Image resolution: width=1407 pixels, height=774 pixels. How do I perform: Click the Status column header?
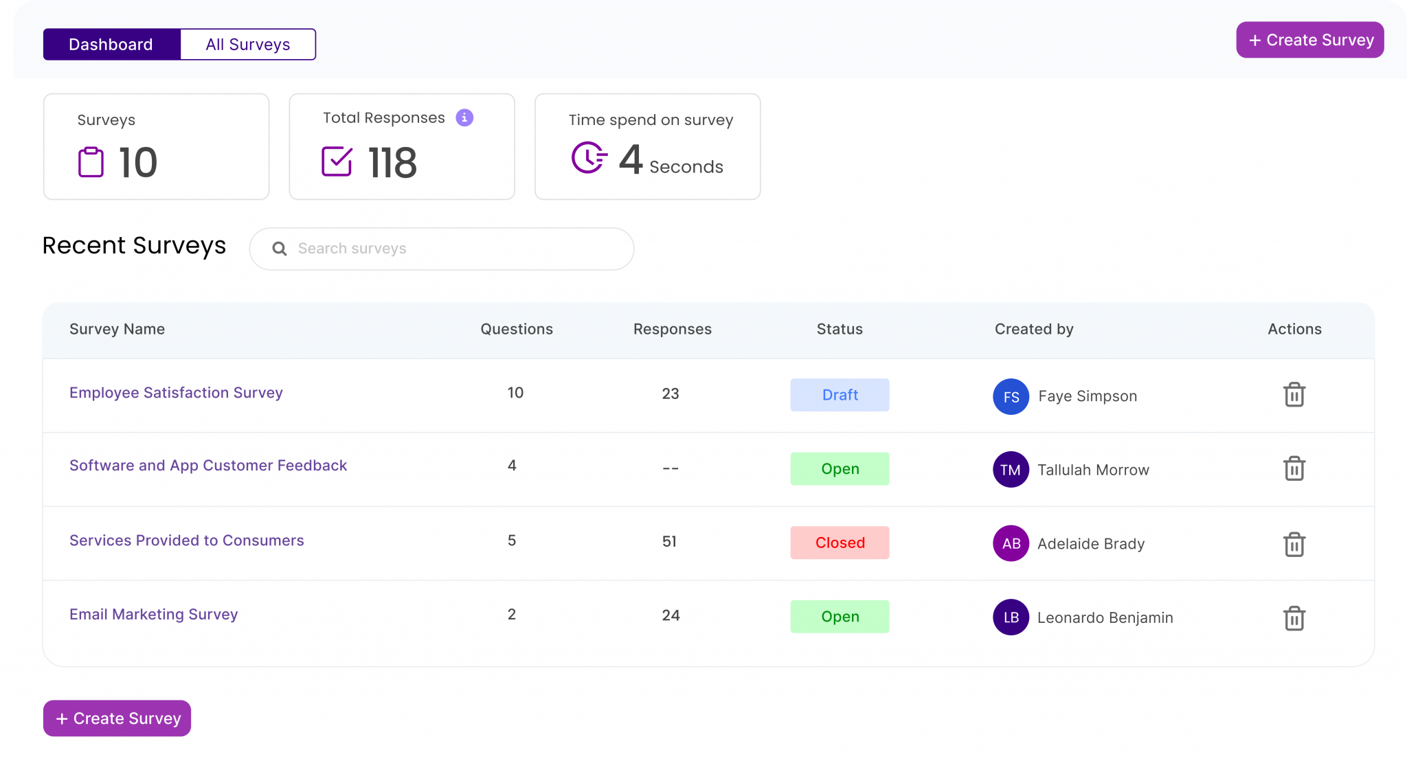[x=840, y=329]
